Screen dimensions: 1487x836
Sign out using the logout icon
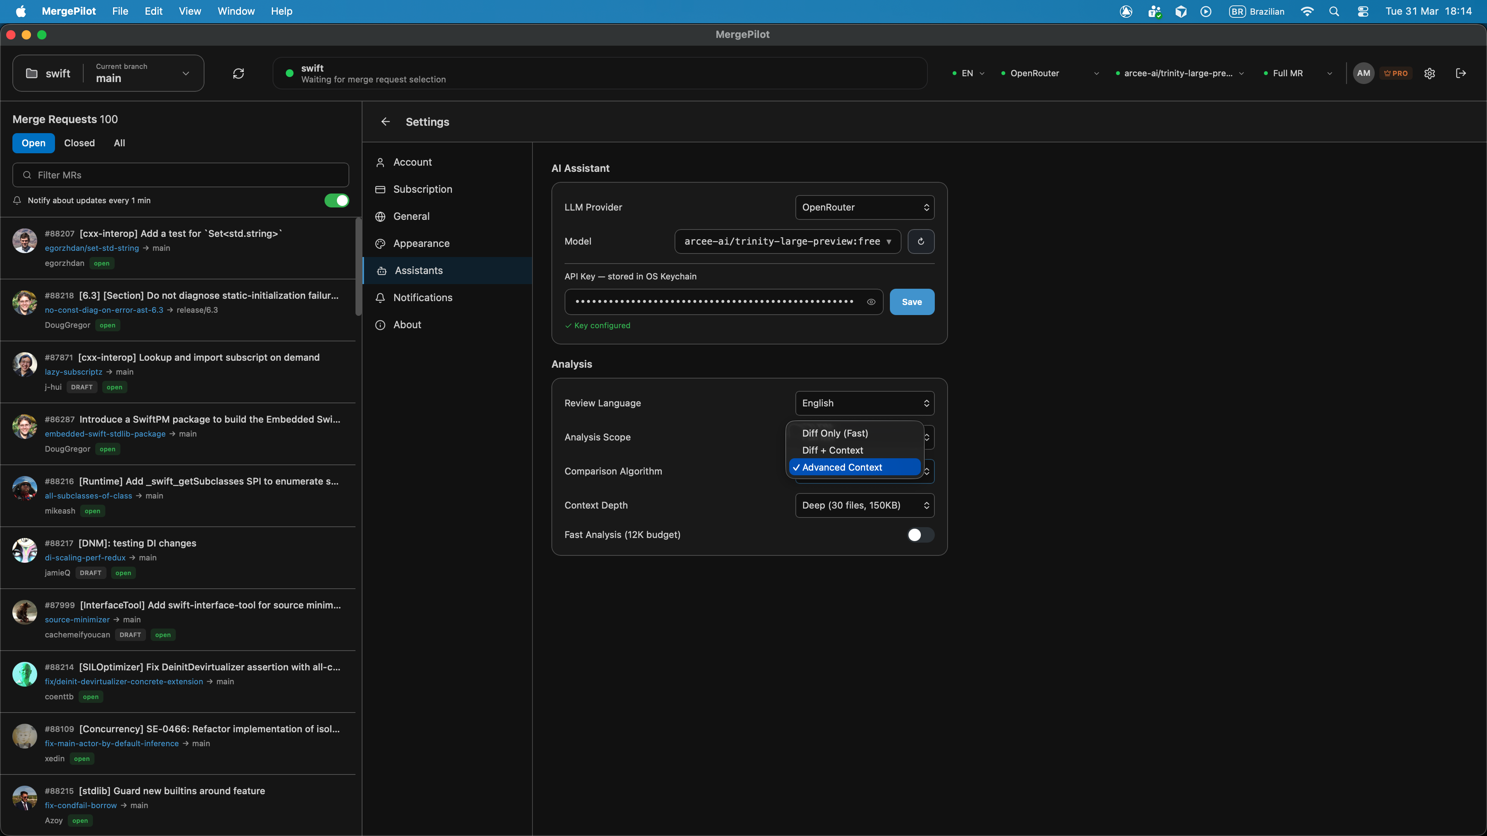coord(1461,73)
